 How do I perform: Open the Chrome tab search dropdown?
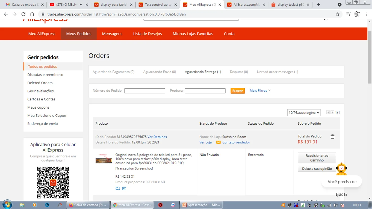[339, 5]
